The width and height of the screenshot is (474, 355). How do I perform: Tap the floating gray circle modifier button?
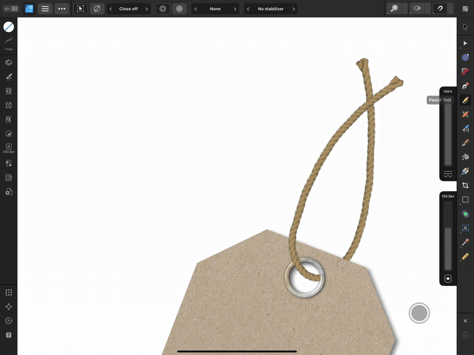click(419, 313)
